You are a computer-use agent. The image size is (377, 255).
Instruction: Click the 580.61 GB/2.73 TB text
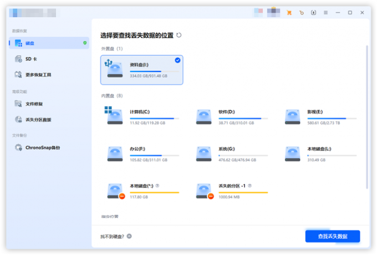click(x=324, y=123)
